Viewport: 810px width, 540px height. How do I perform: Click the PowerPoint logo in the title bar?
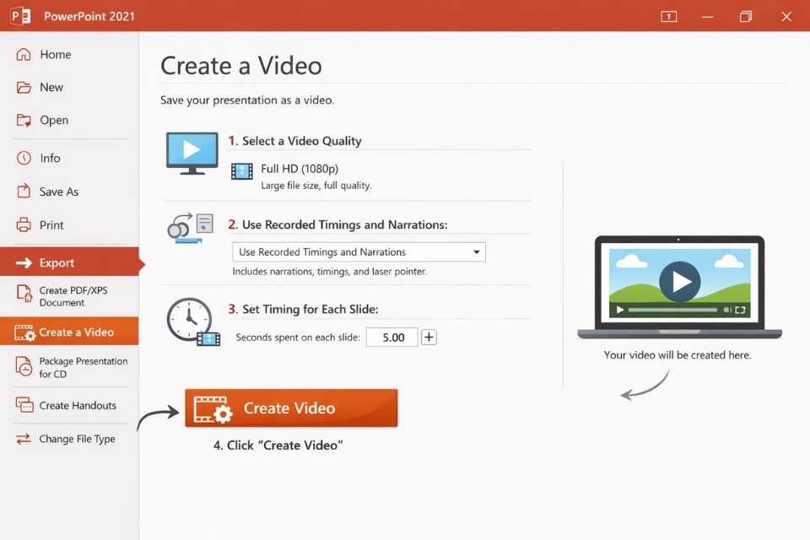pos(21,15)
